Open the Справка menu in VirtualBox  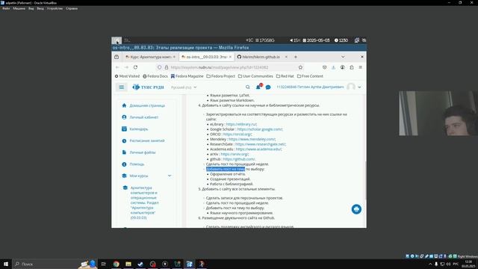click(x=72, y=8)
